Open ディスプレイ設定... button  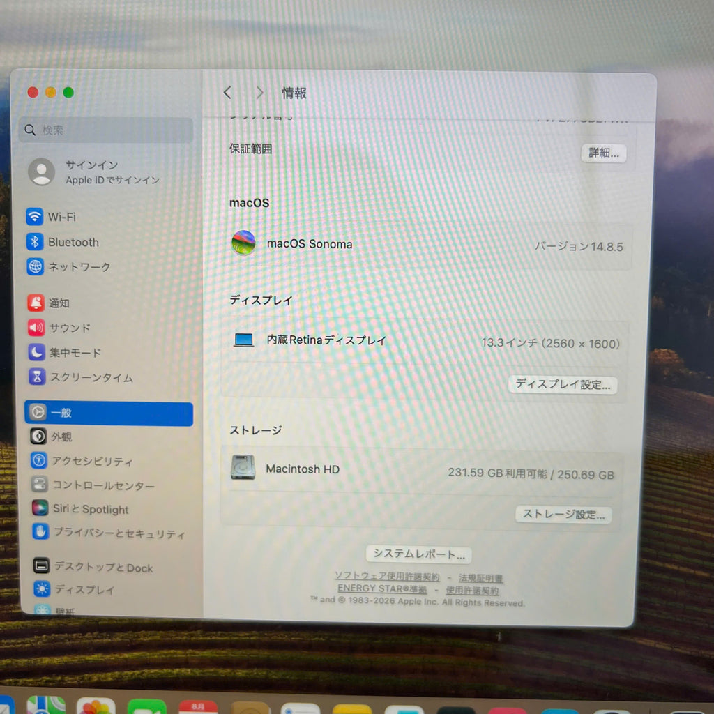coord(563,385)
